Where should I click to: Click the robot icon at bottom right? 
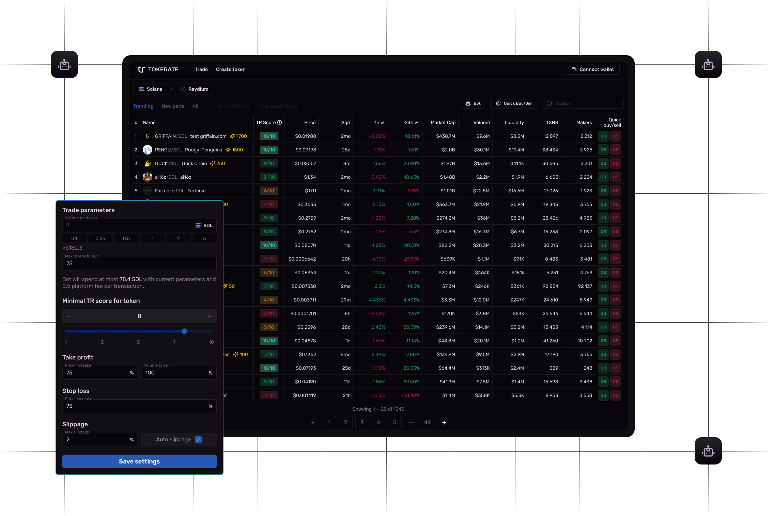[708, 451]
